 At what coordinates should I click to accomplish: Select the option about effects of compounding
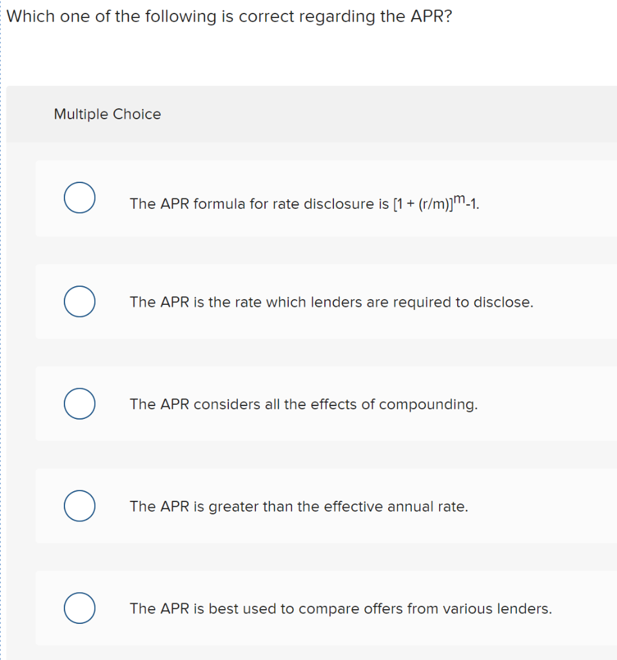pos(79,403)
